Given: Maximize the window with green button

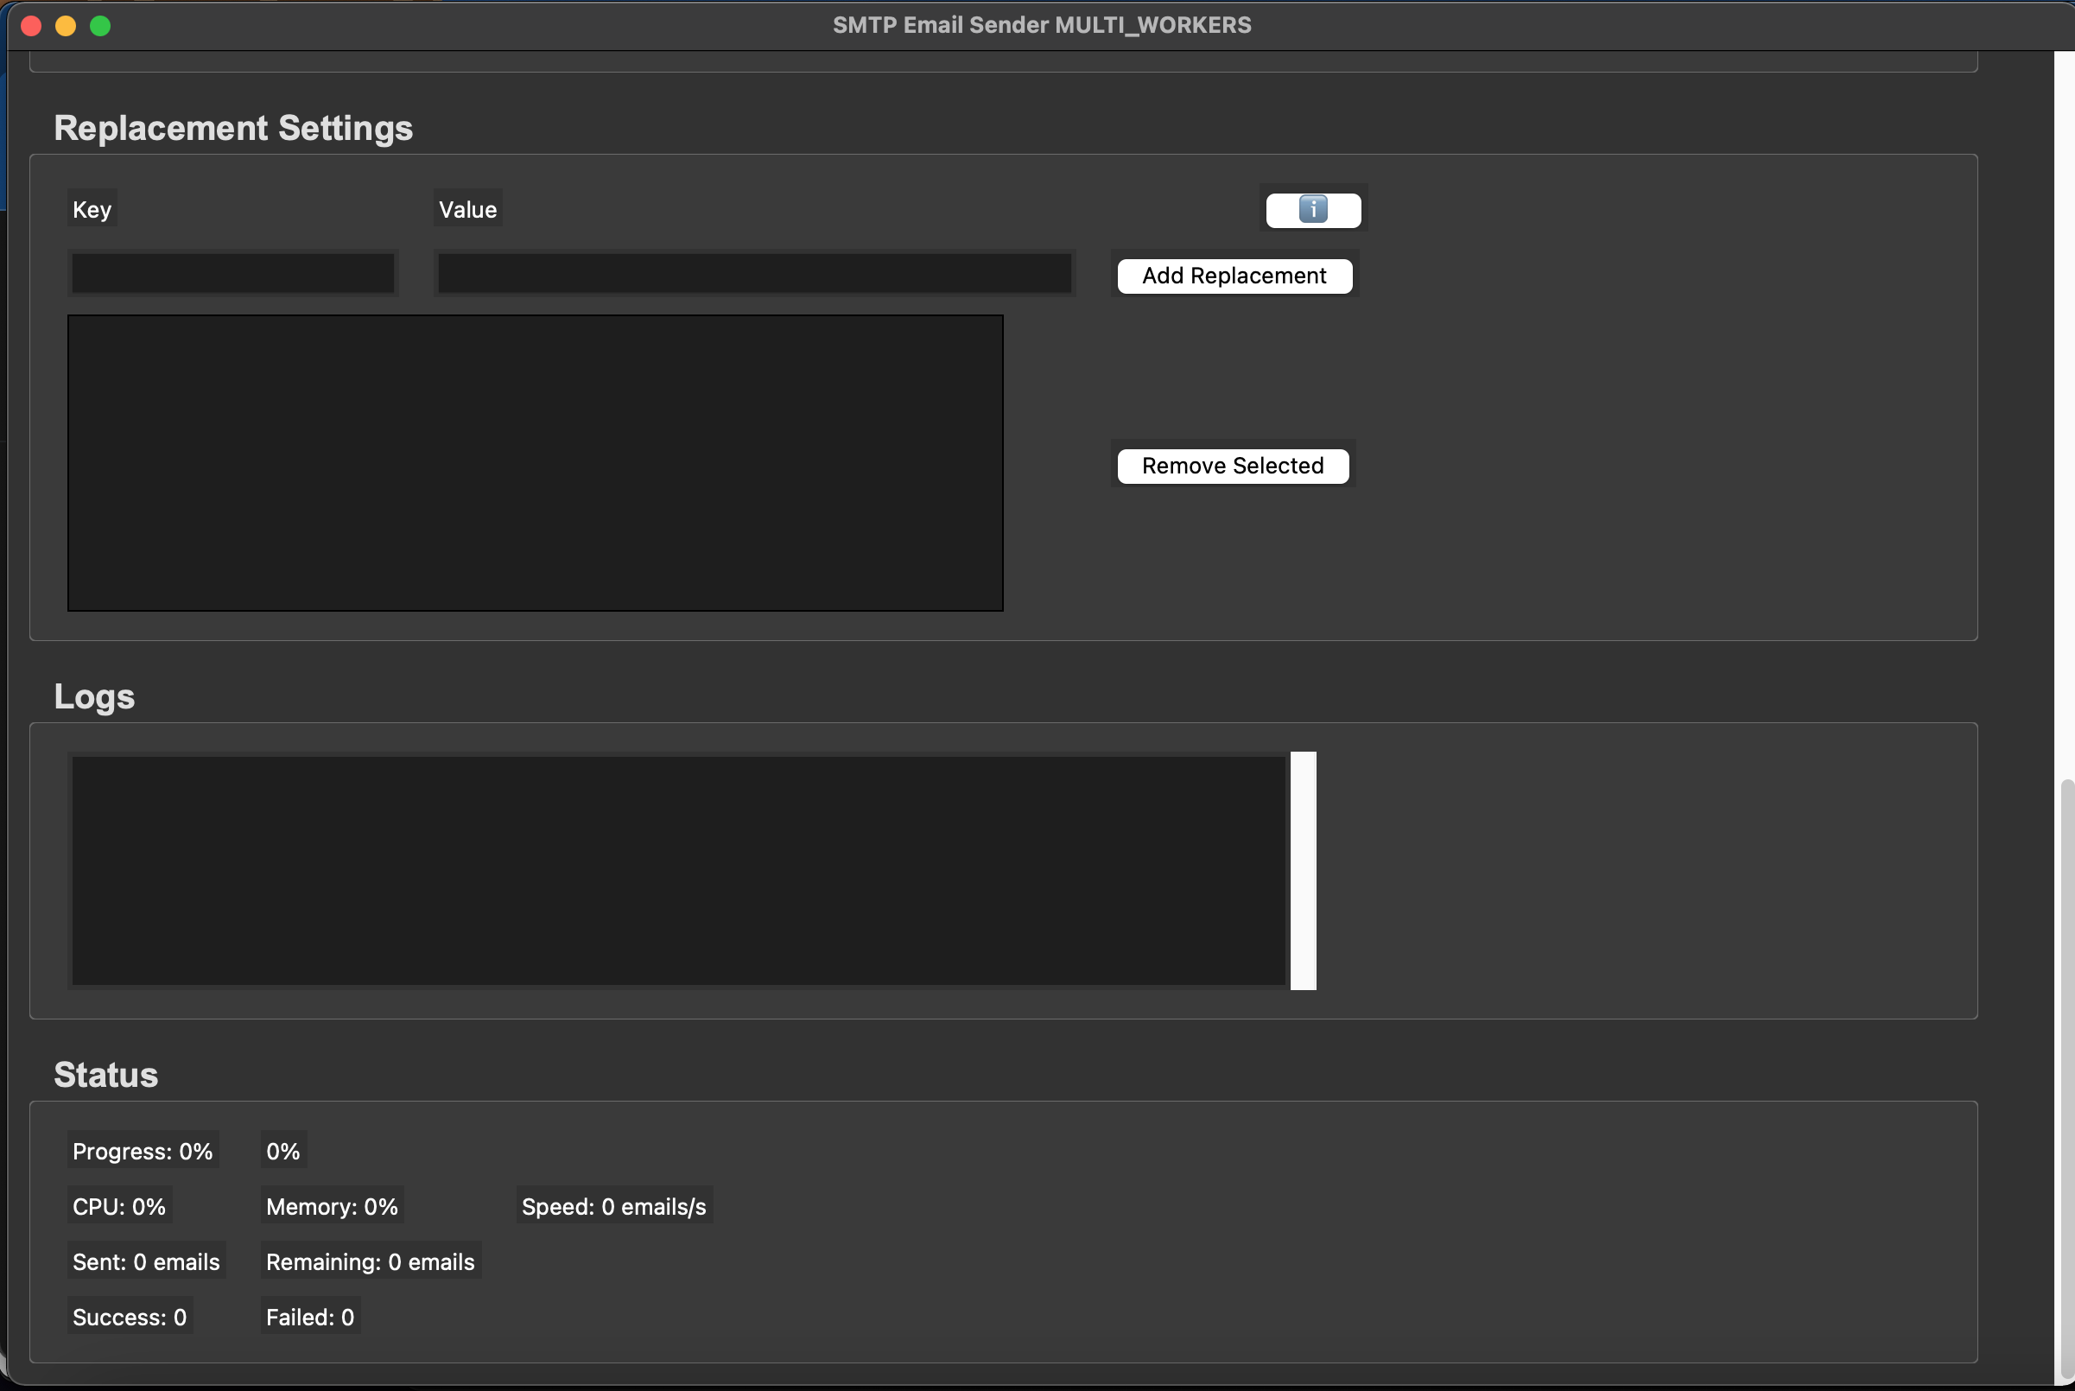Looking at the screenshot, I should [100, 26].
